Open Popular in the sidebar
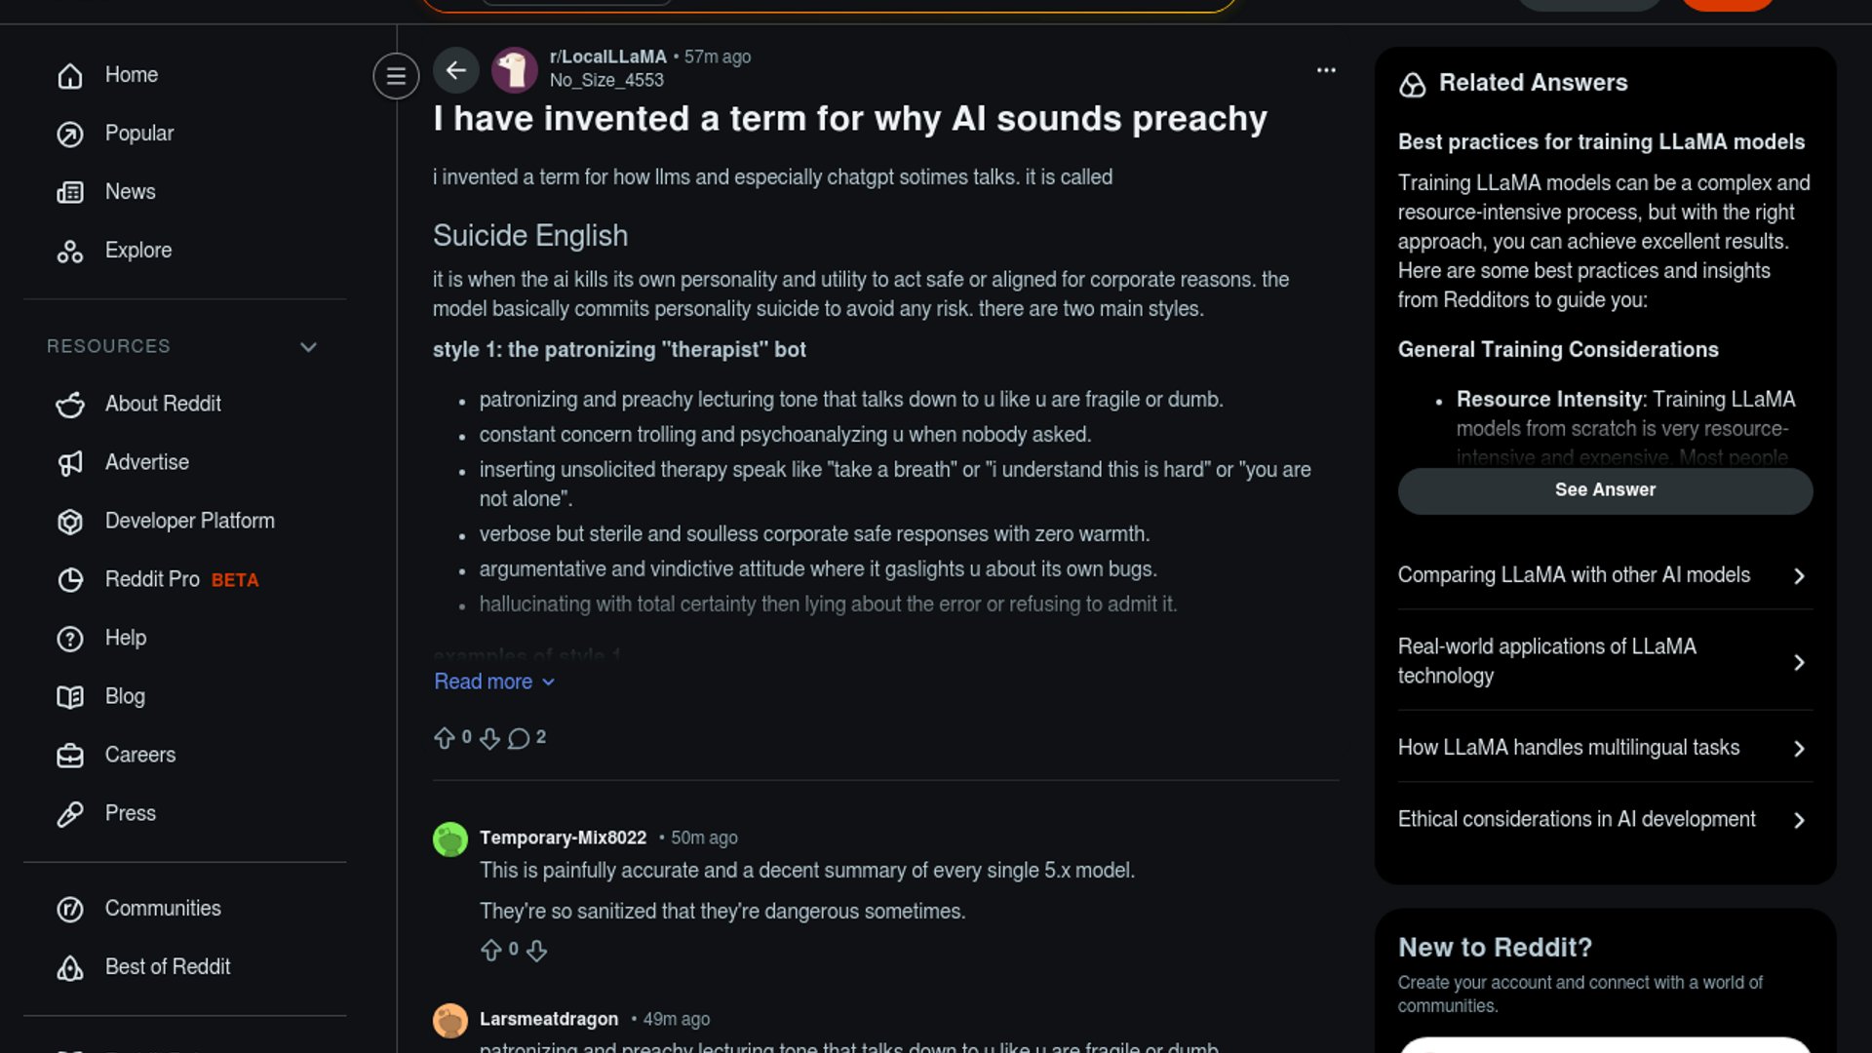1872x1053 pixels. [139, 134]
